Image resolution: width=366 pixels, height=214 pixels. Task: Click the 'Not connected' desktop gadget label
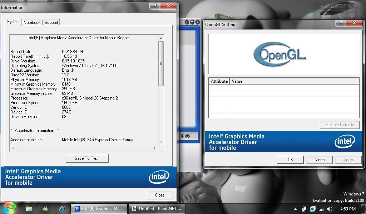tap(335, 7)
